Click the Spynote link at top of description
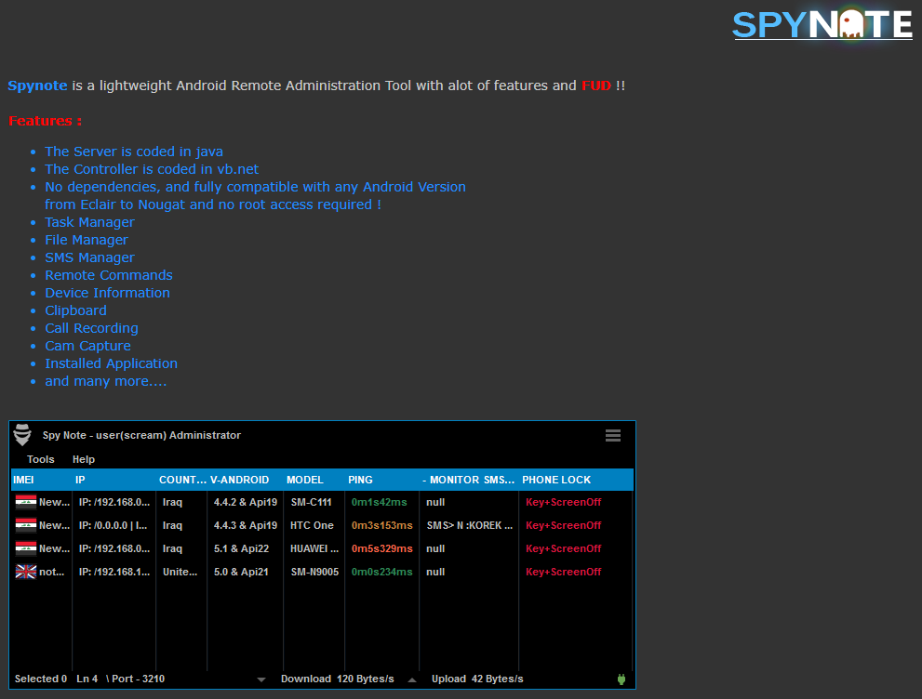Screen dimensions: 922x699 (36, 85)
